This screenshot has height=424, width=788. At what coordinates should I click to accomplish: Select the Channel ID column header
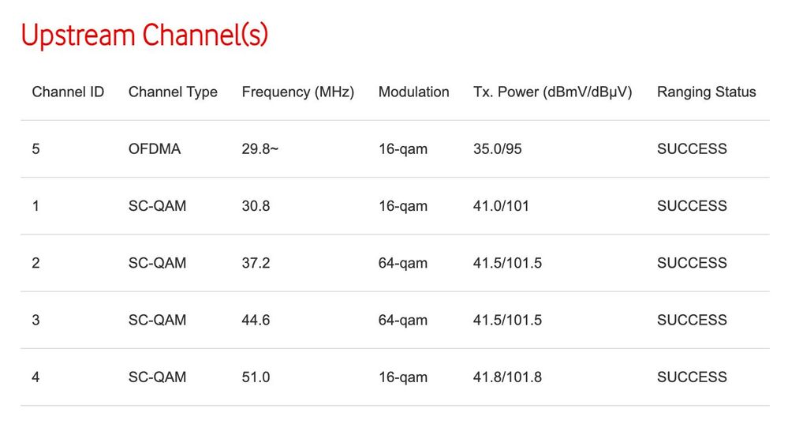pyautogui.click(x=68, y=92)
